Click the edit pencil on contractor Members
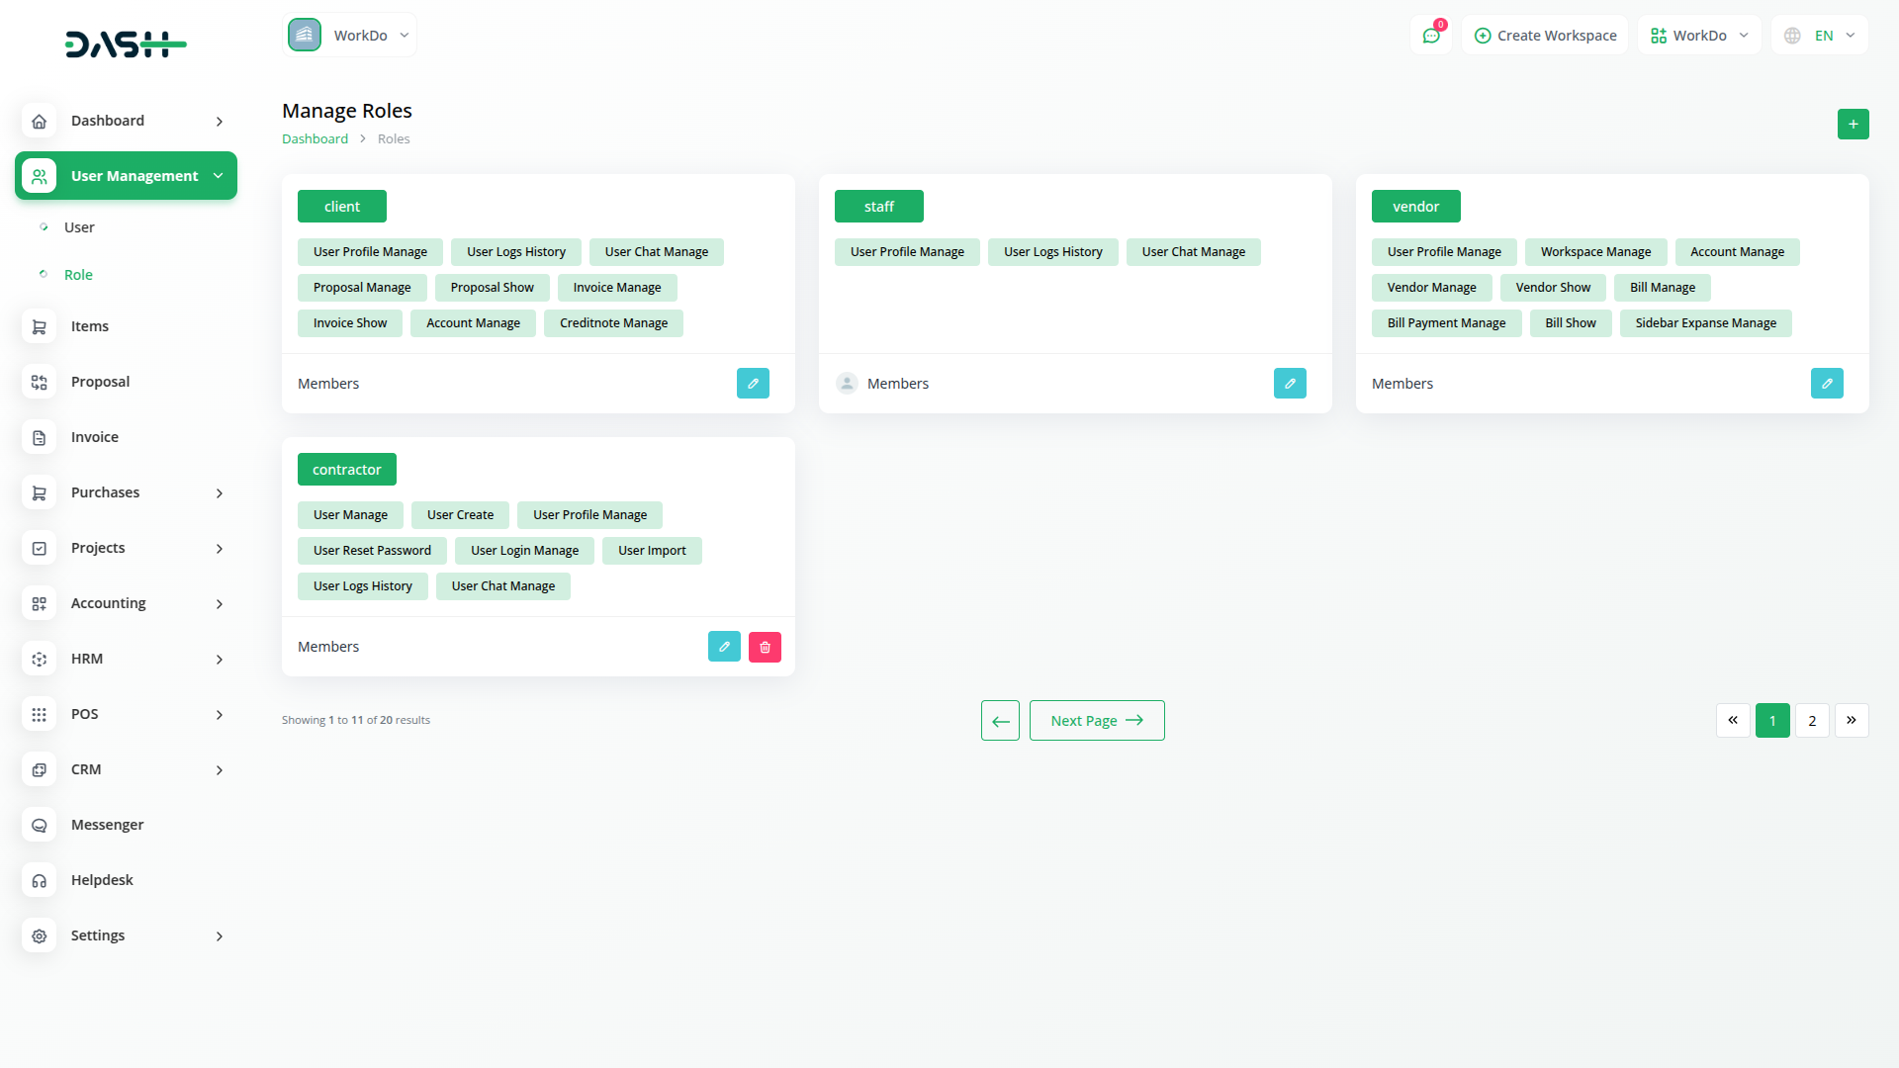This screenshot has width=1899, height=1068. coord(724,647)
